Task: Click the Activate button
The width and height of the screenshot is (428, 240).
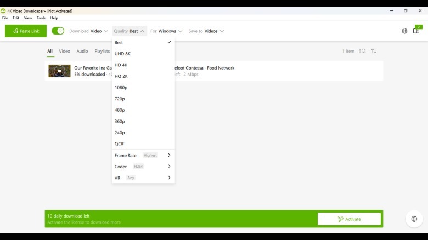Action: click(x=349, y=219)
